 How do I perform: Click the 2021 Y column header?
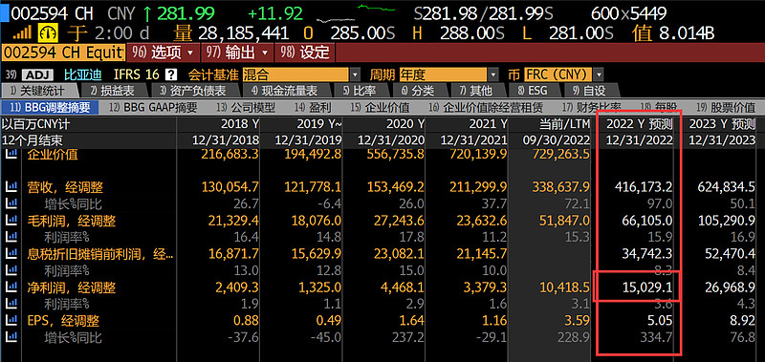[488, 124]
